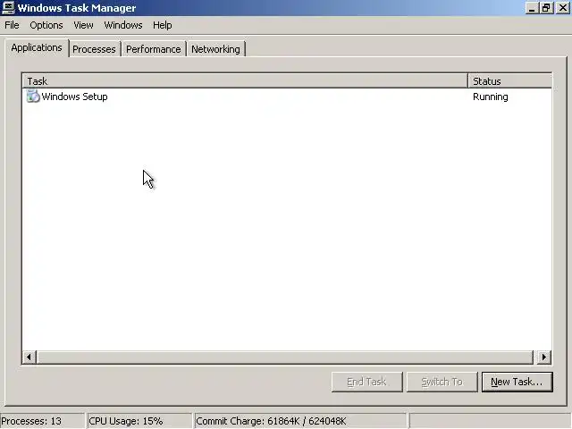Click the Windows Setup task icon

pos(33,97)
